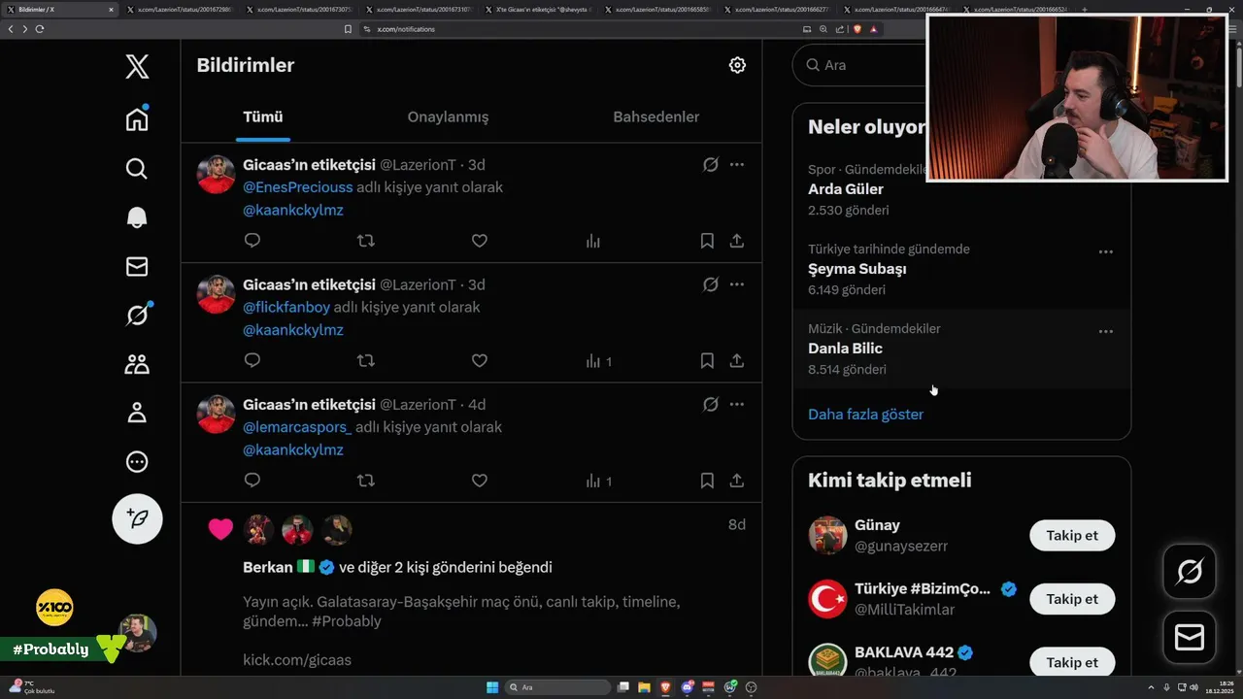Share the @lemarcaspors_ reply post
This screenshot has width=1243, height=699.
tap(737, 481)
